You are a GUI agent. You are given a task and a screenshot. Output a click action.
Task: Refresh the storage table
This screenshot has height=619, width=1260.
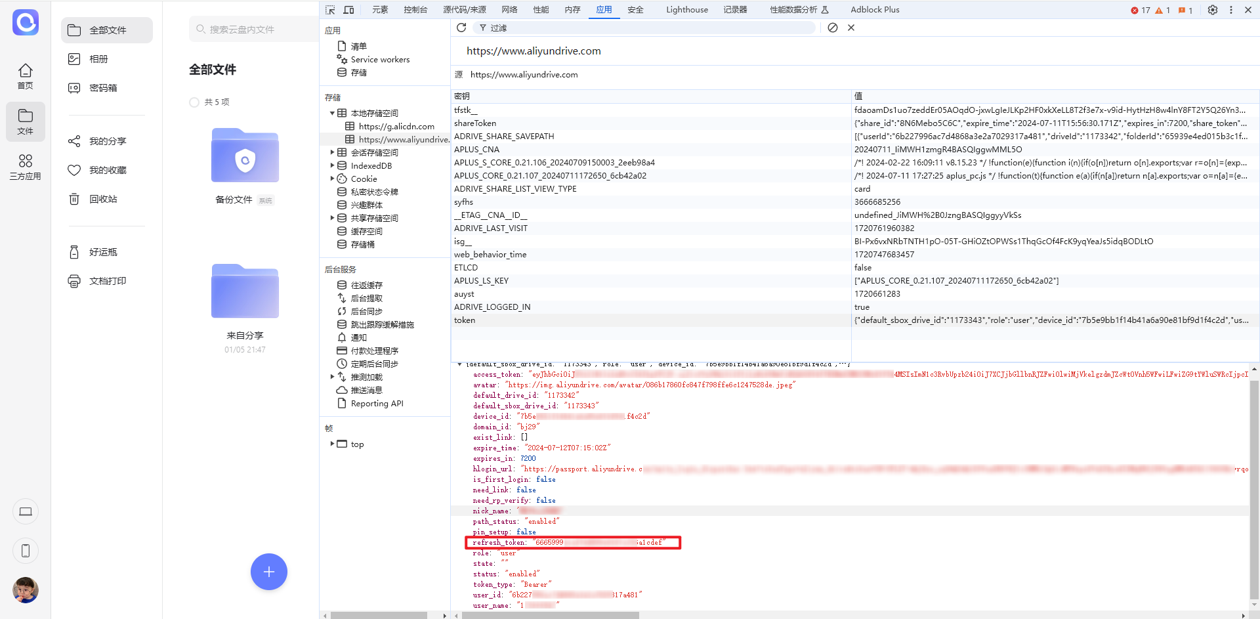tap(461, 28)
